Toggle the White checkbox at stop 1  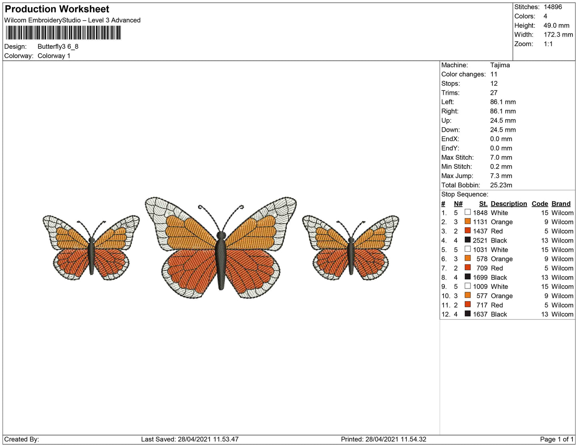[467, 212]
